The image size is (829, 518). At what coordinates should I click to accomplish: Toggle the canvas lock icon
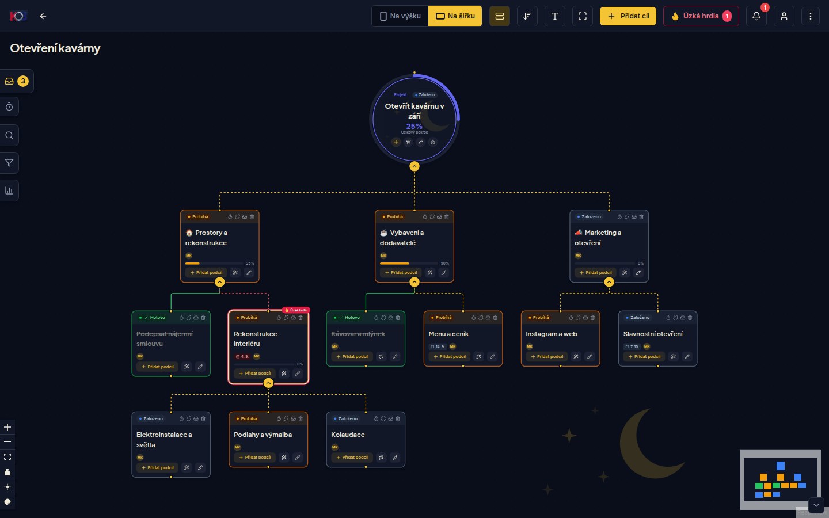click(x=7, y=472)
